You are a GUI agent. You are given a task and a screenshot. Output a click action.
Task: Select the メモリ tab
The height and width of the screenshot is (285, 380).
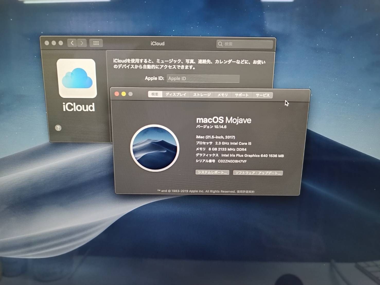(x=222, y=95)
